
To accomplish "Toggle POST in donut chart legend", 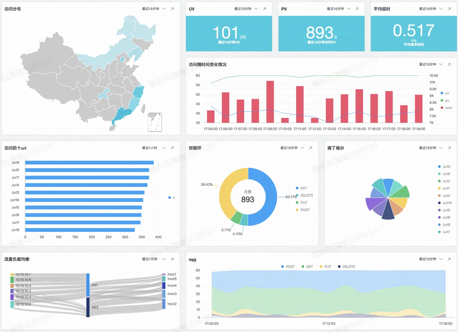I will (x=303, y=210).
